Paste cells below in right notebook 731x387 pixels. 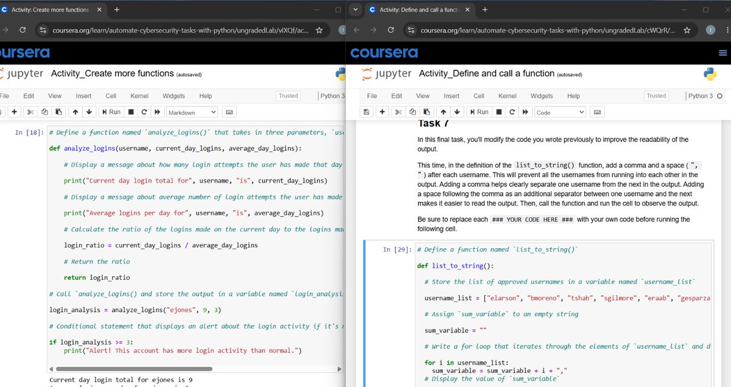tap(426, 112)
